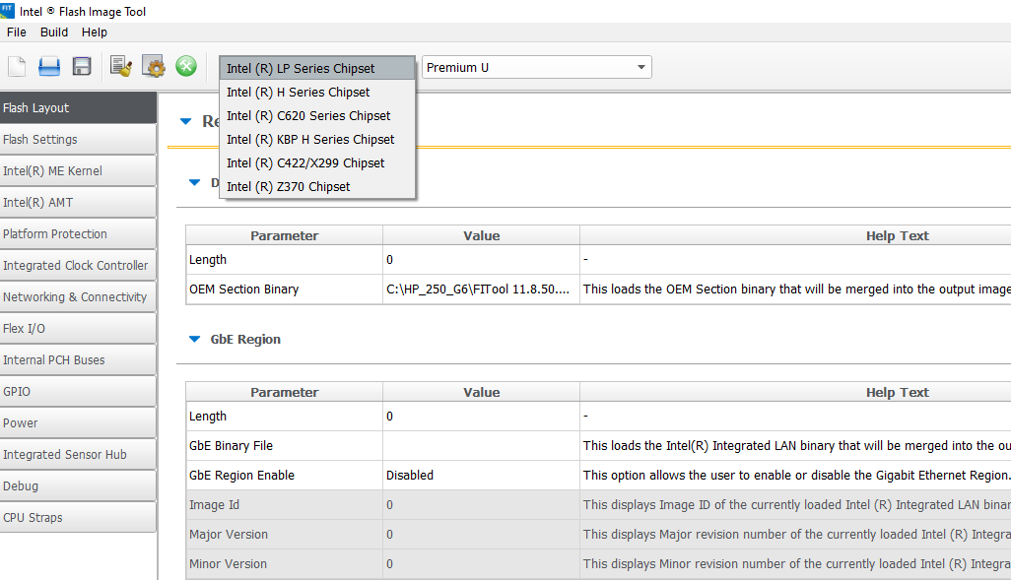Click the Help Text header in GbE Region table
This screenshot has width=1011, height=580.
897,393
